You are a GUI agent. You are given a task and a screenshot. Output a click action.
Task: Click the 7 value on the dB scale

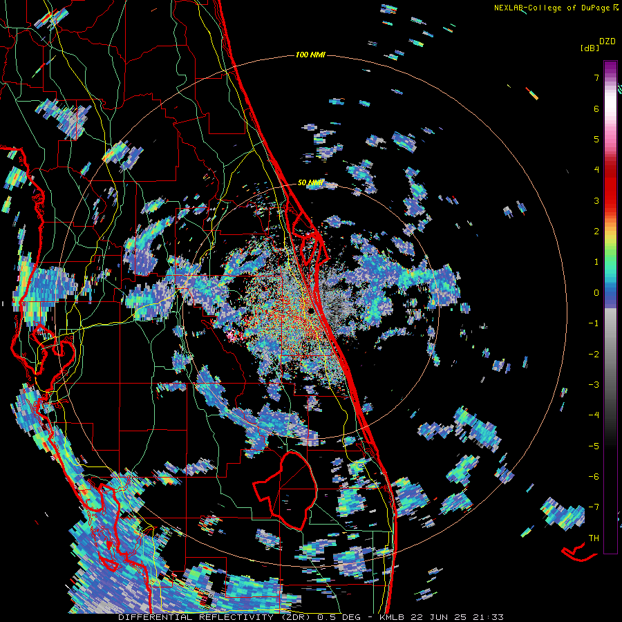(x=596, y=77)
